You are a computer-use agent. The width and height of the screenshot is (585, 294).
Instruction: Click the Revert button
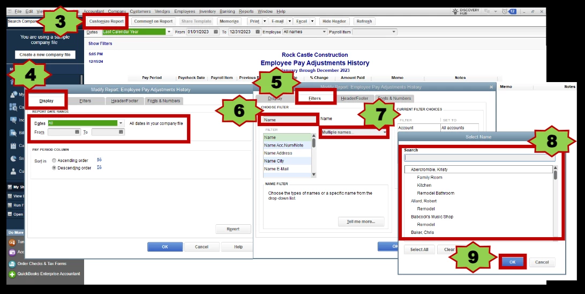(x=233, y=229)
